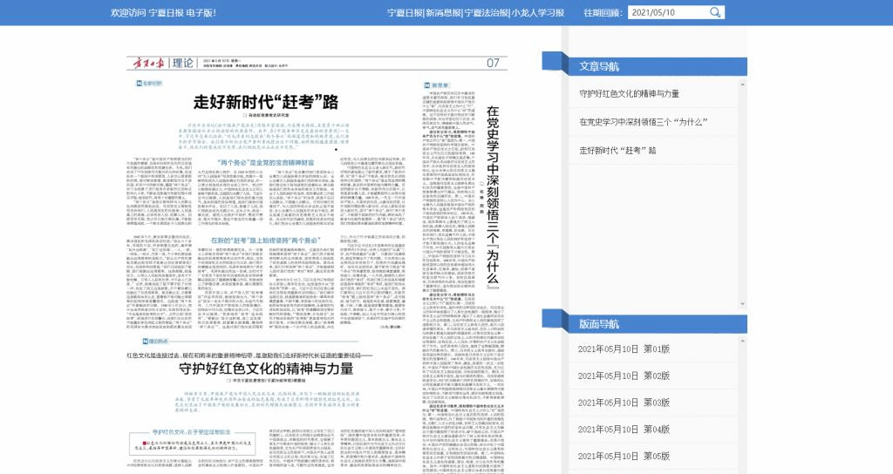Screen dimensions: 893x474
Task: Open 宁夏日报 link in top bar
Action: click(405, 13)
